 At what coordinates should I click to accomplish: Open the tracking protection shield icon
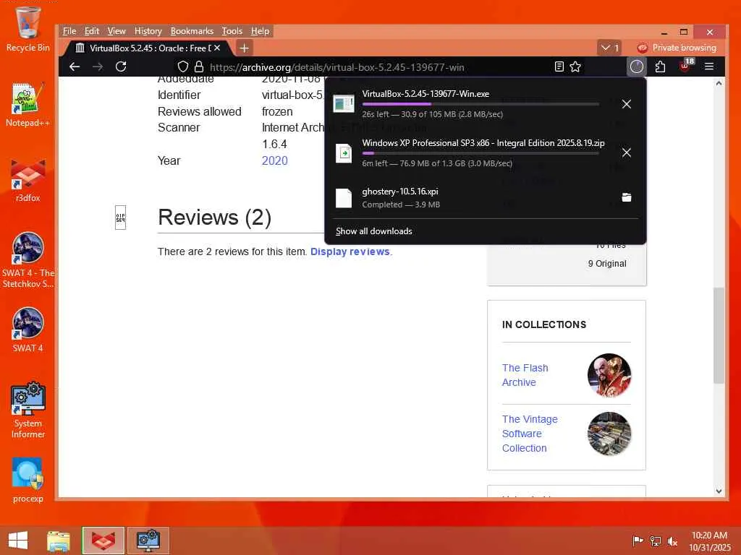[x=183, y=66]
